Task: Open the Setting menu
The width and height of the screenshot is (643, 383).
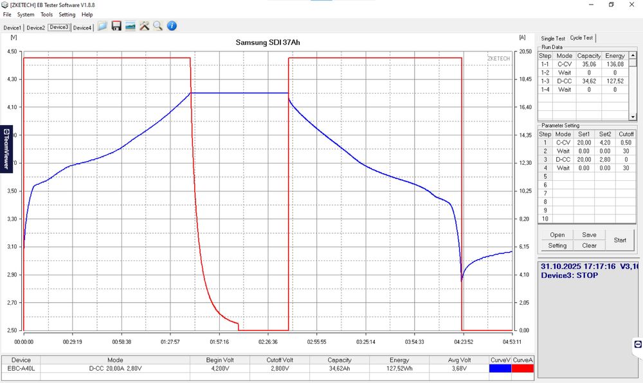Action: click(x=67, y=14)
